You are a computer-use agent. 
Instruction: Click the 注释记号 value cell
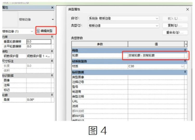pyautogui.click(x=156, y=82)
